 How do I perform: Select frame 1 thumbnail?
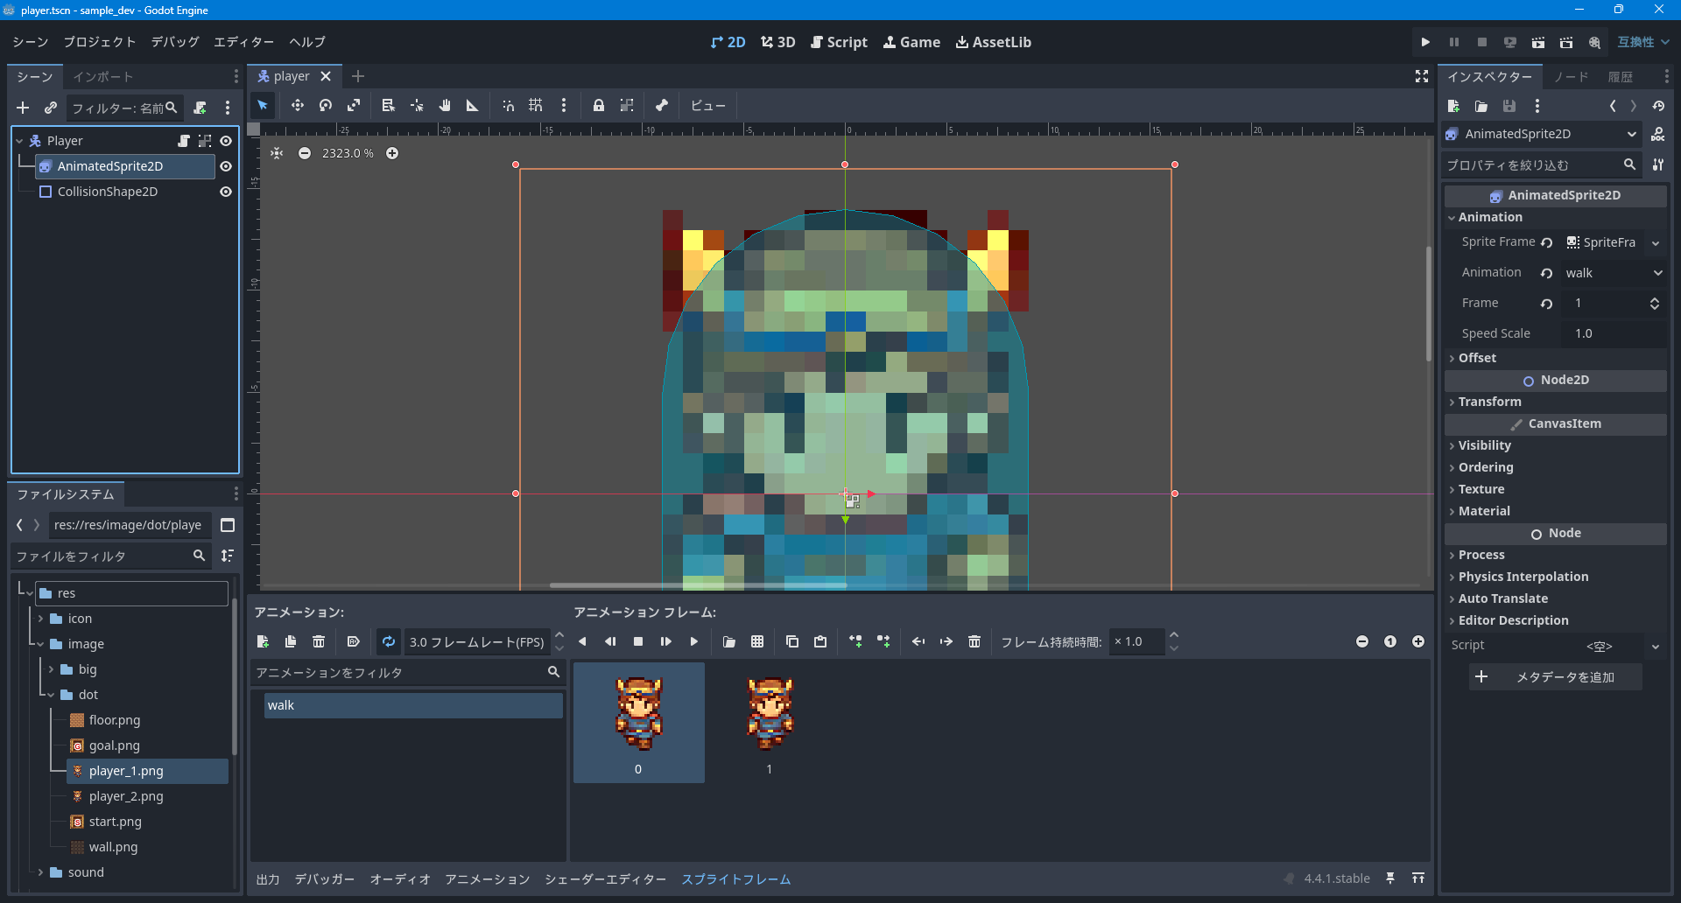tap(770, 723)
